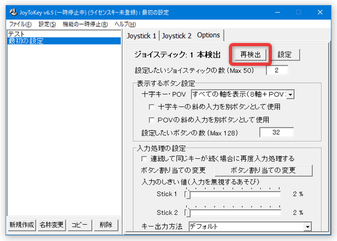Click the コピー button
The height and width of the screenshot is (241, 337).
coord(80,225)
